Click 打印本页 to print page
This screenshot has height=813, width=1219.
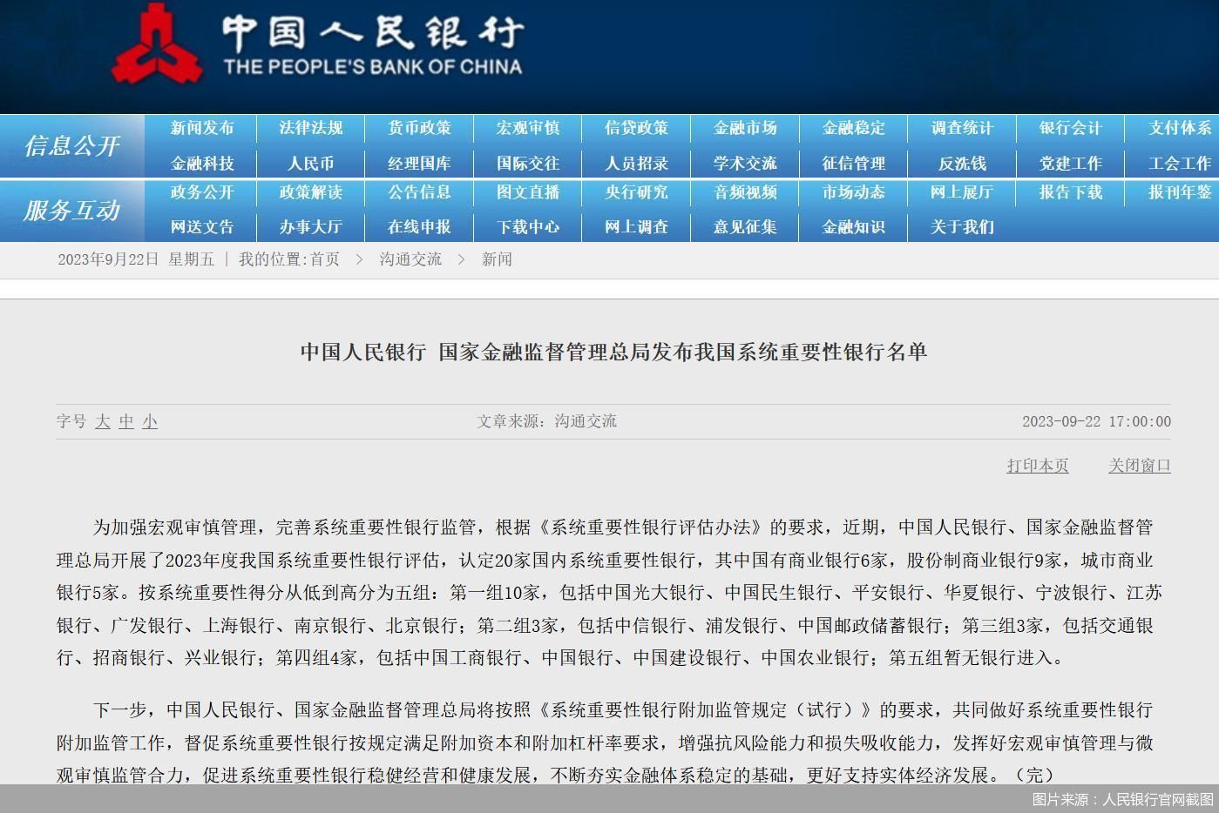click(1037, 466)
